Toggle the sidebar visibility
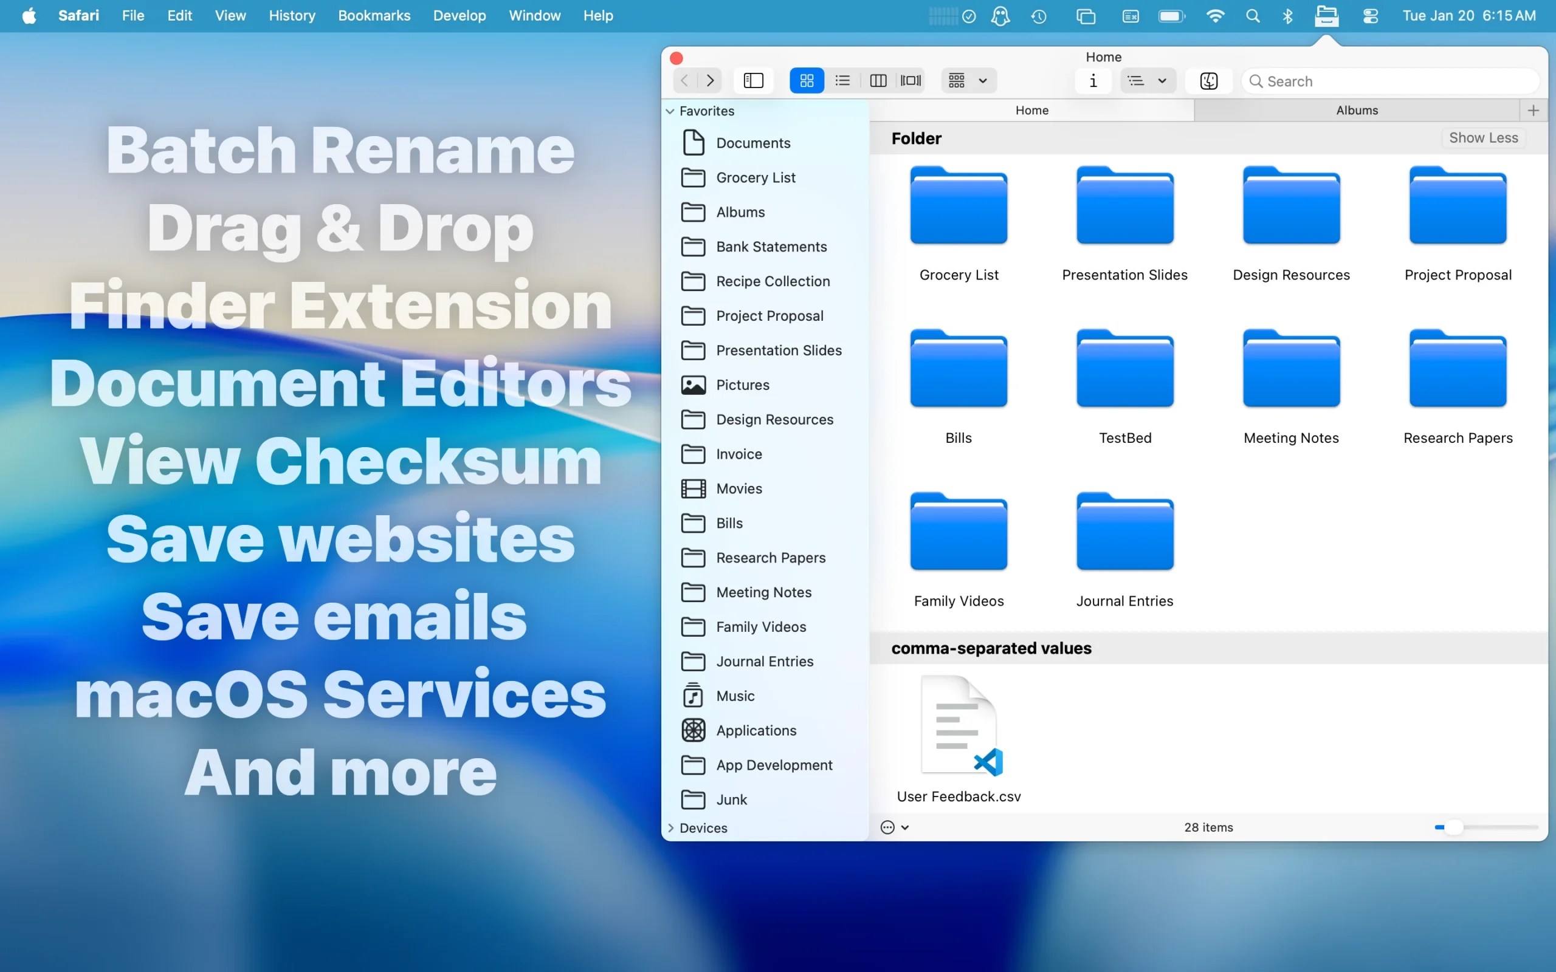The image size is (1556, 972). coord(753,80)
